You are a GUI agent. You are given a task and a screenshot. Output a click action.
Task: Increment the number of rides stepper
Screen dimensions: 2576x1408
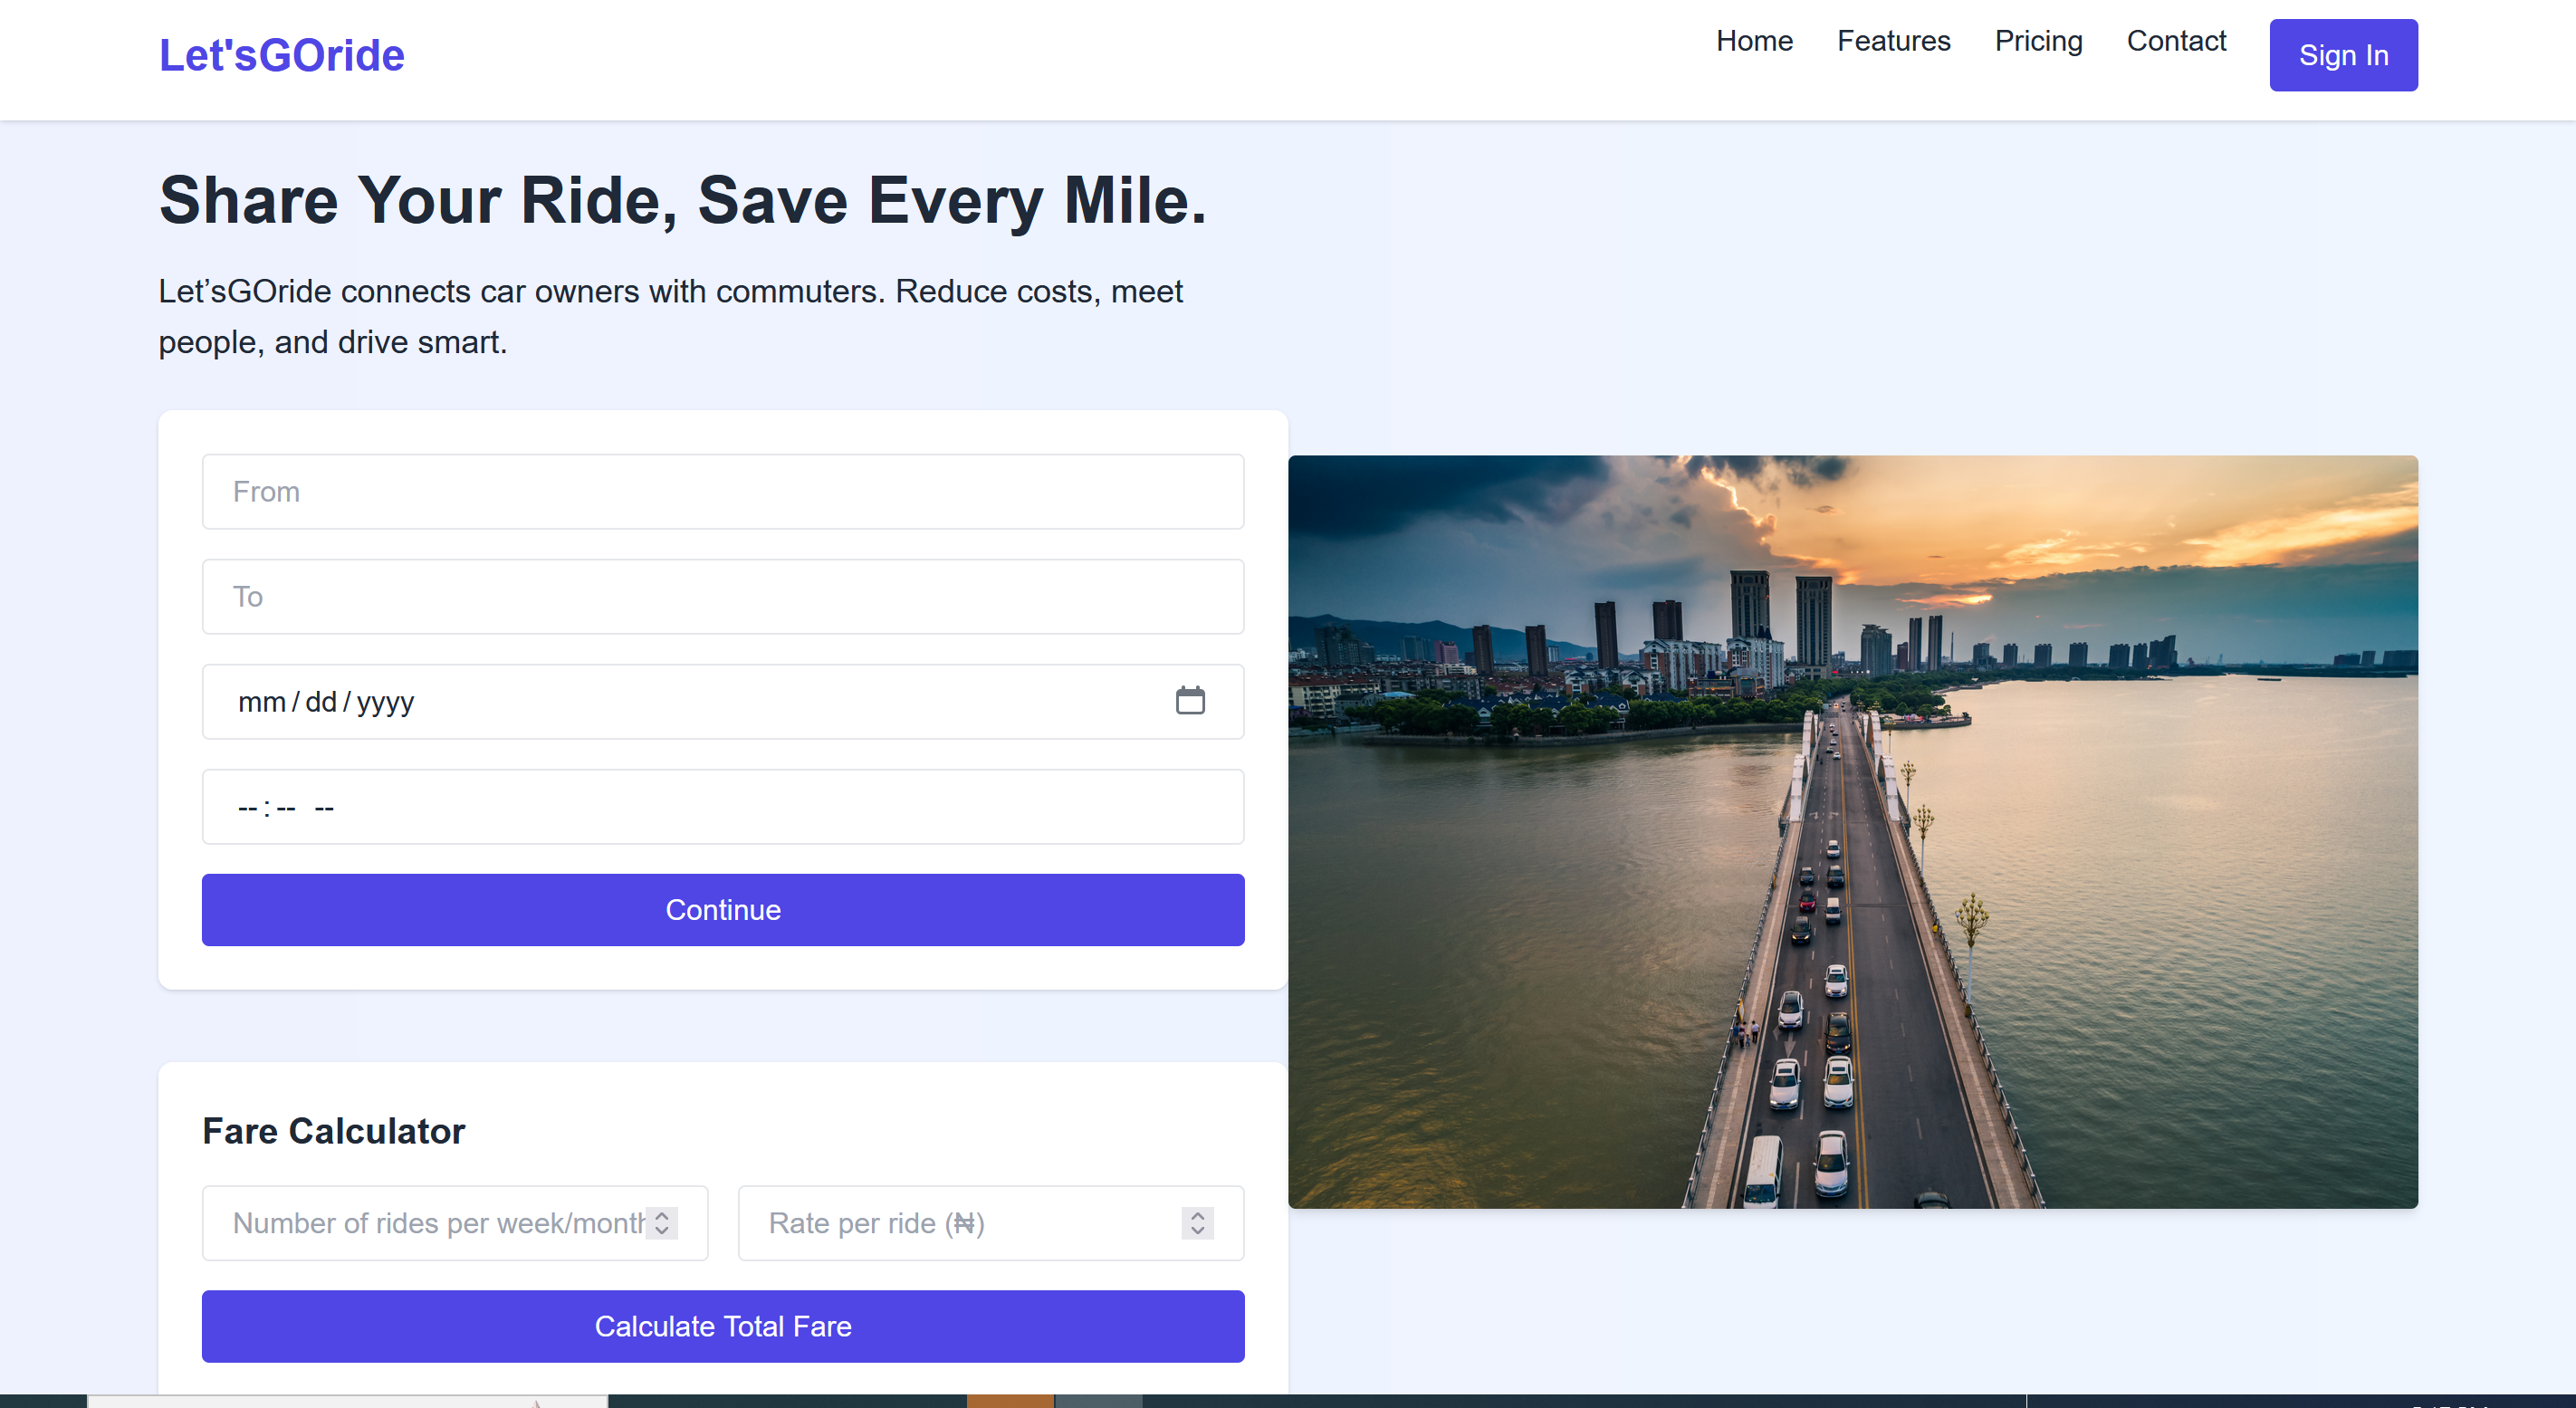662,1215
